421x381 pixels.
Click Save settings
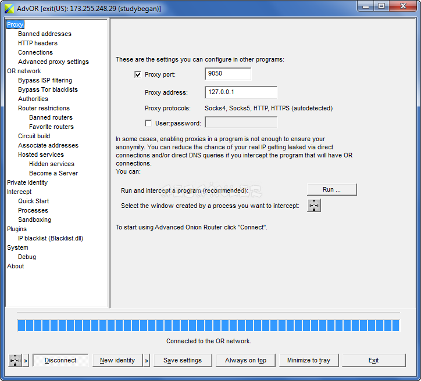[x=183, y=360]
